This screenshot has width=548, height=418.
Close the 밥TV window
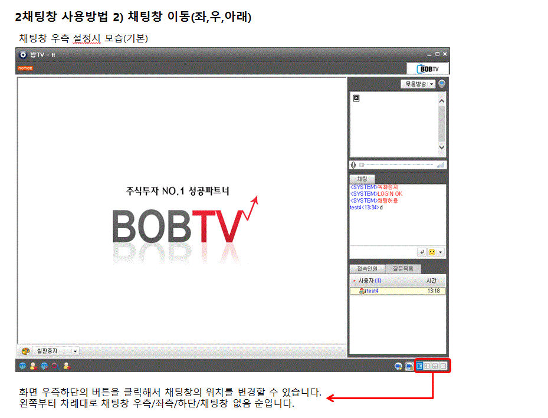(445, 54)
